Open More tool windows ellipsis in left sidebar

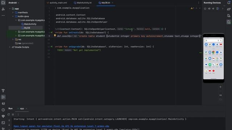pos(3,16)
